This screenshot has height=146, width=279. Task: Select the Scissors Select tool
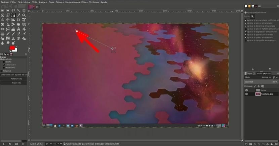tap(3, 15)
